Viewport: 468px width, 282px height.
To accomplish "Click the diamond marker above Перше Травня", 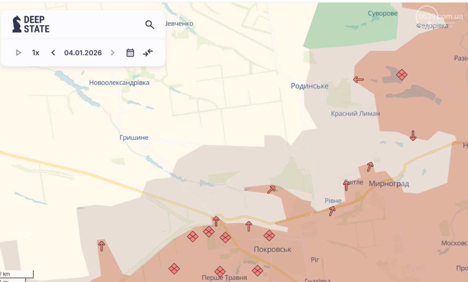I will coord(220,271).
